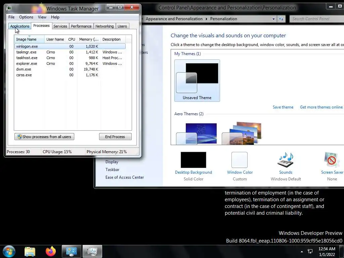Select the lighthouse landscape Aero theme
The height and width of the screenshot is (258, 344).
242,134
